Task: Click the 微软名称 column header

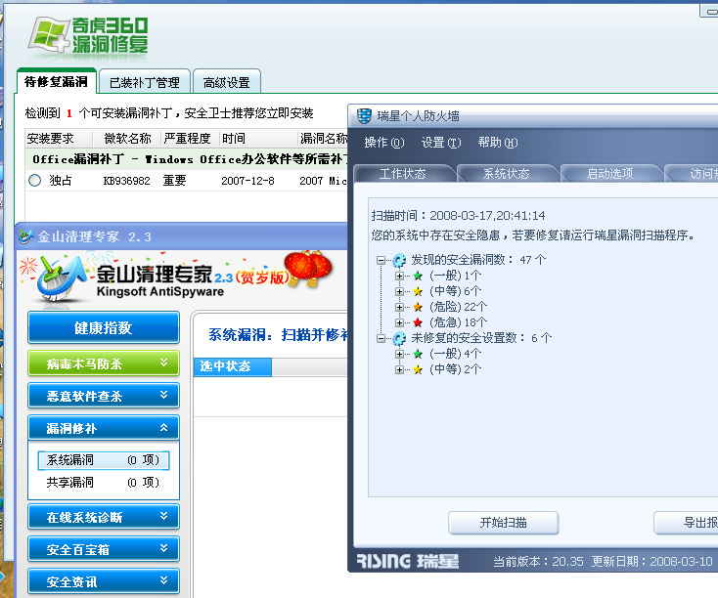Action: (x=127, y=138)
